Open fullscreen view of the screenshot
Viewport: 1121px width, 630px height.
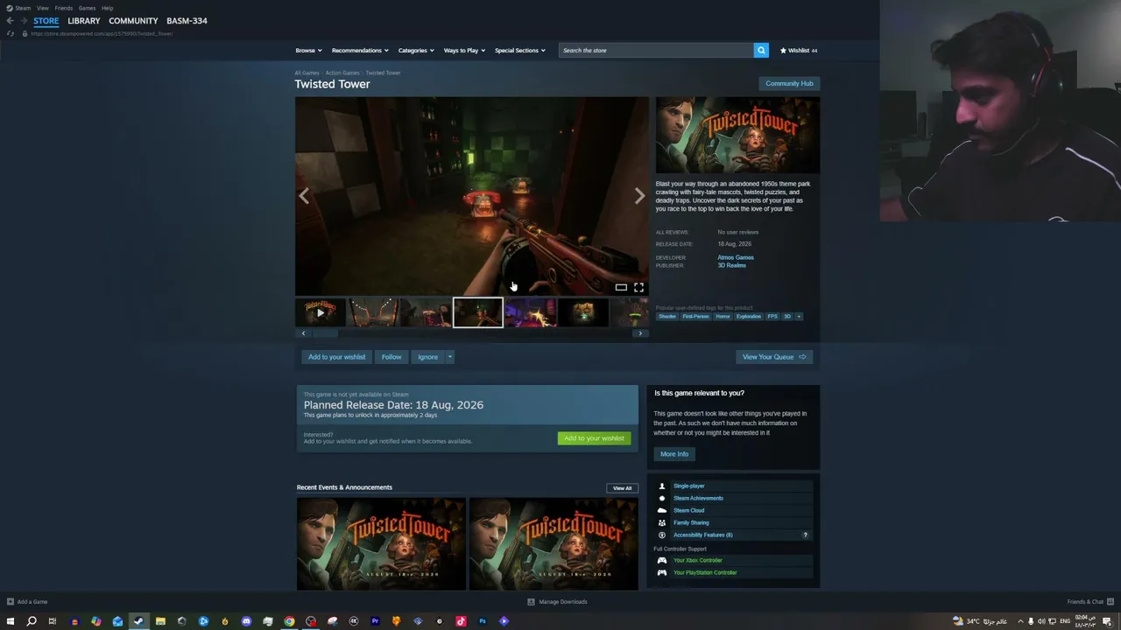[x=638, y=287]
